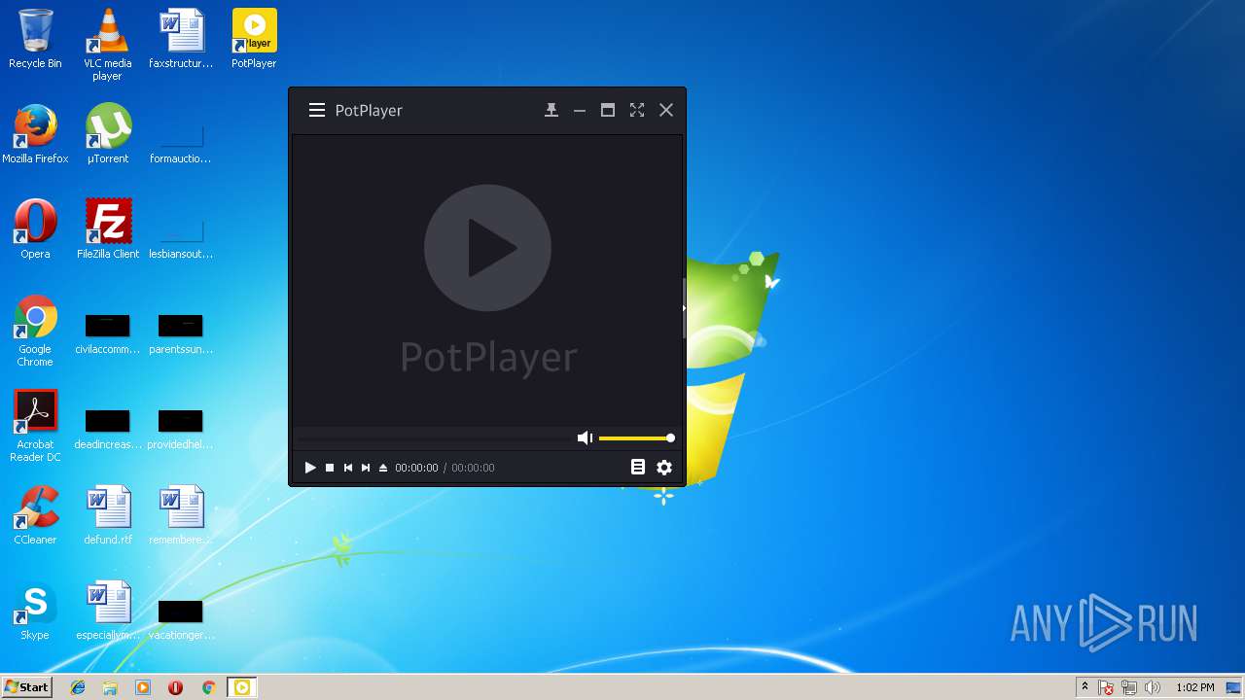1245x700 pixels.
Task: Click the large center play button
Action: pos(487,248)
